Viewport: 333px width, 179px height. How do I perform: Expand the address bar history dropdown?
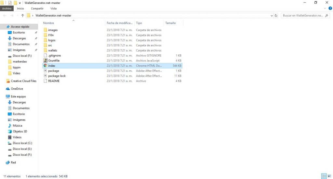click(272, 16)
